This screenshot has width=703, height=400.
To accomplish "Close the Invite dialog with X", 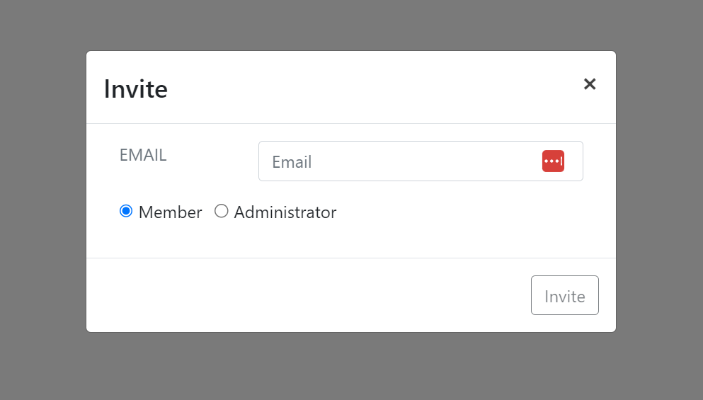I will (590, 84).
